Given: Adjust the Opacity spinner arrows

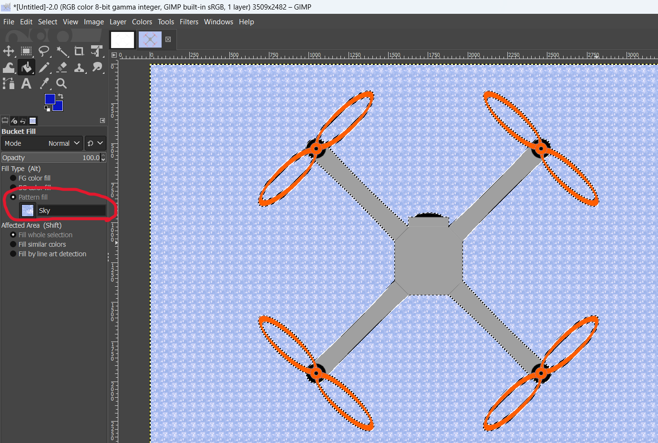Looking at the screenshot, I should point(103,158).
